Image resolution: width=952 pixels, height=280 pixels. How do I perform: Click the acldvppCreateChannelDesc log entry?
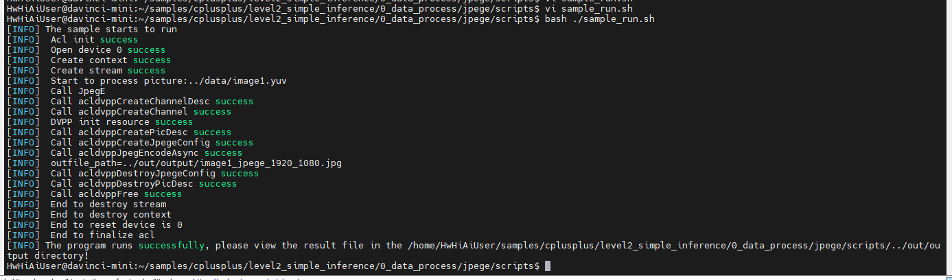pos(152,102)
